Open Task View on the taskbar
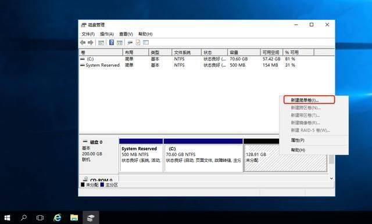This screenshot has width=372, height=224. [x=40, y=218]
